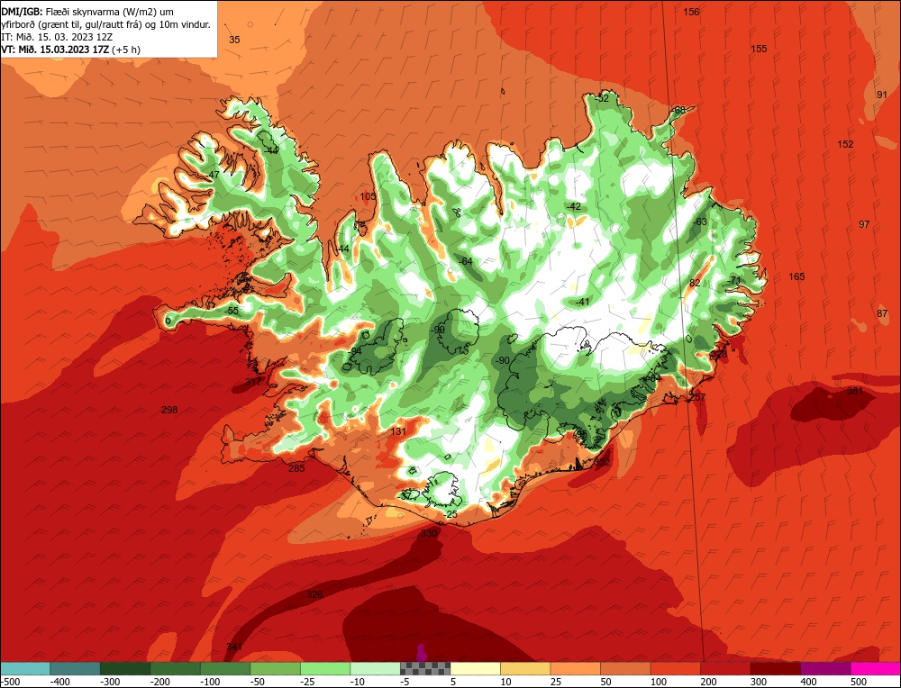
Task: Click the legend scale label -500
Action: (11, 682)
